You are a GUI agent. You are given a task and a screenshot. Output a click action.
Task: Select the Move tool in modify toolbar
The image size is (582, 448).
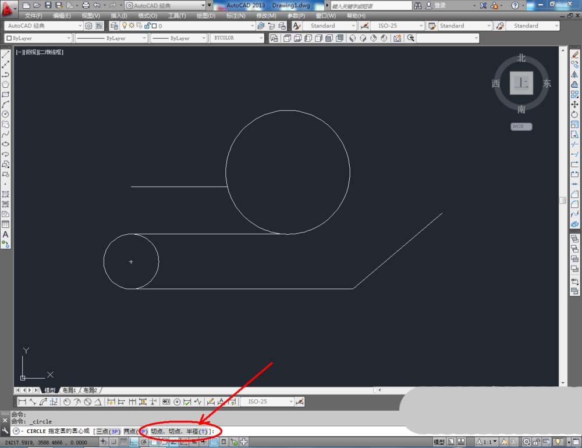[x=574, y=105]
